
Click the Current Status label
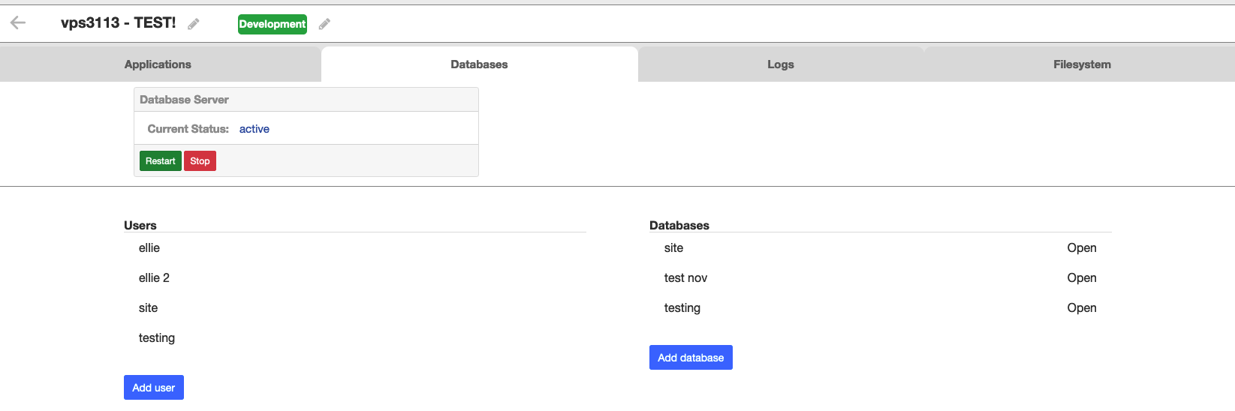pyautogui.click(x=188, y=129)
